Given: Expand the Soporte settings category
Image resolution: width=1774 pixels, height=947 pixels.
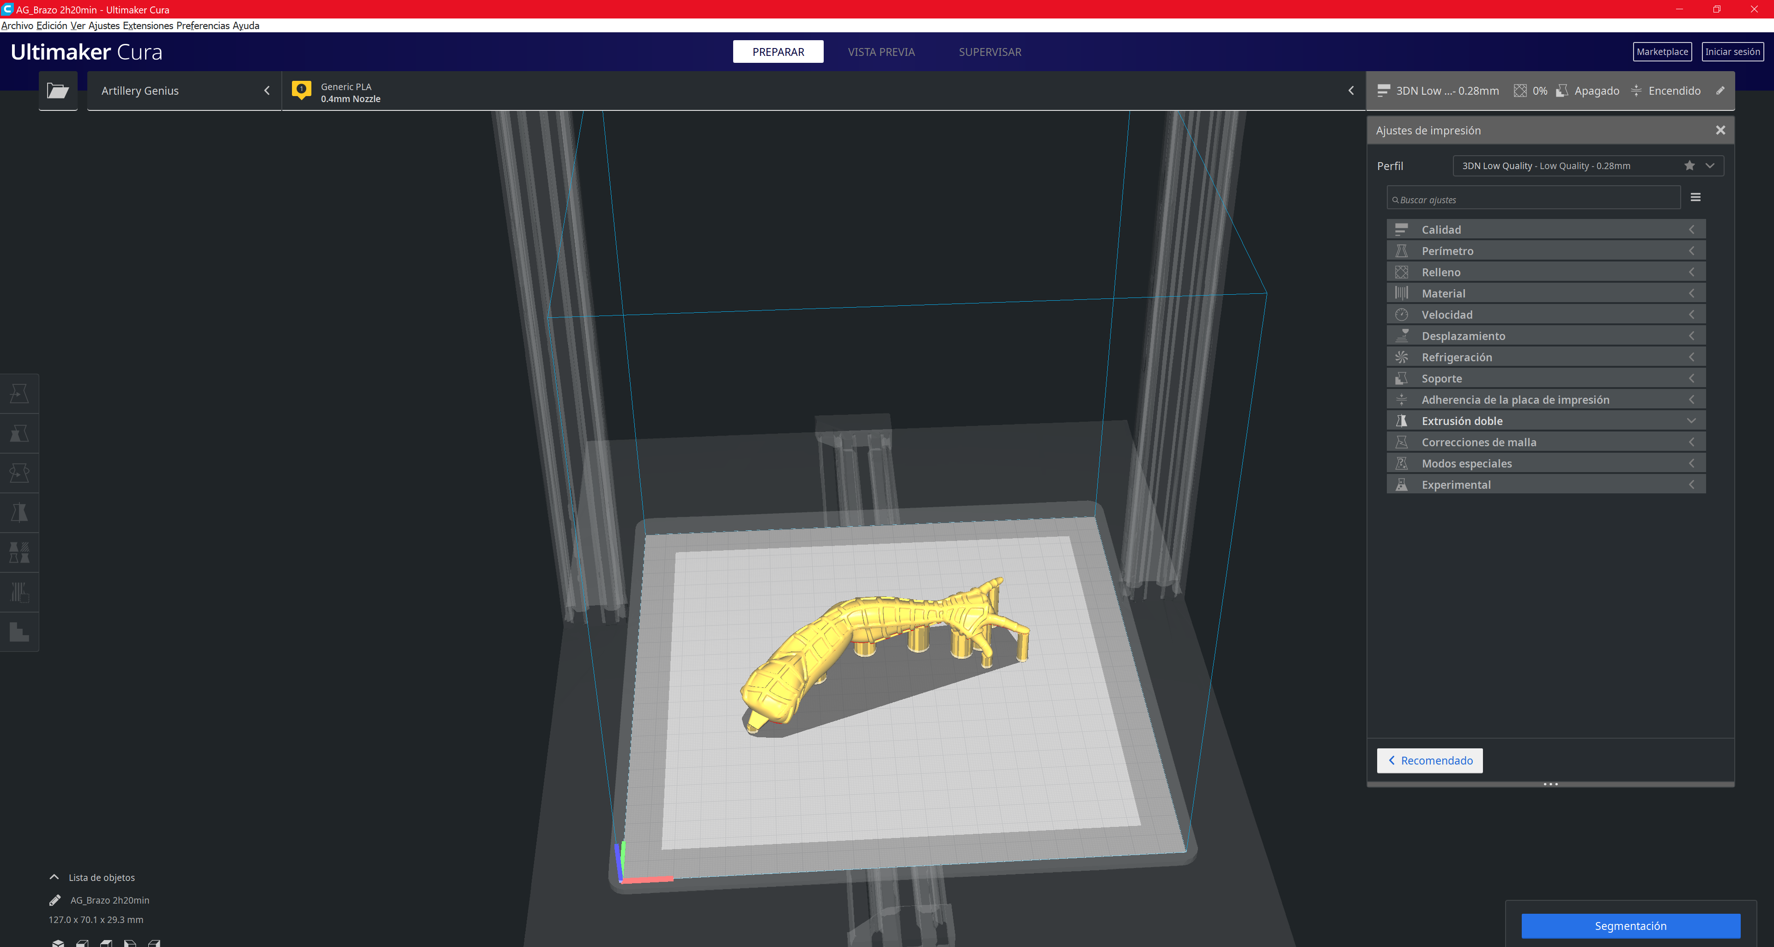Looking at the screenshot, I should coord(1545,378).
